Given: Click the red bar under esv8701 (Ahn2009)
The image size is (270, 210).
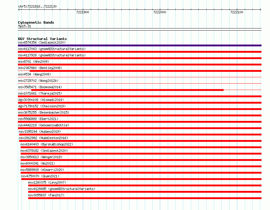Looking at the screenshot, I should click(140, 65).
